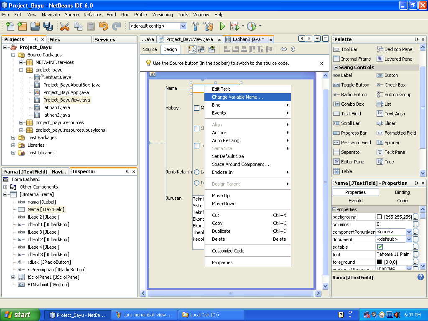The height and width of the screenshot is (321, 428).
Task: Switch to Source view button
Action: [x=150, y=49]
